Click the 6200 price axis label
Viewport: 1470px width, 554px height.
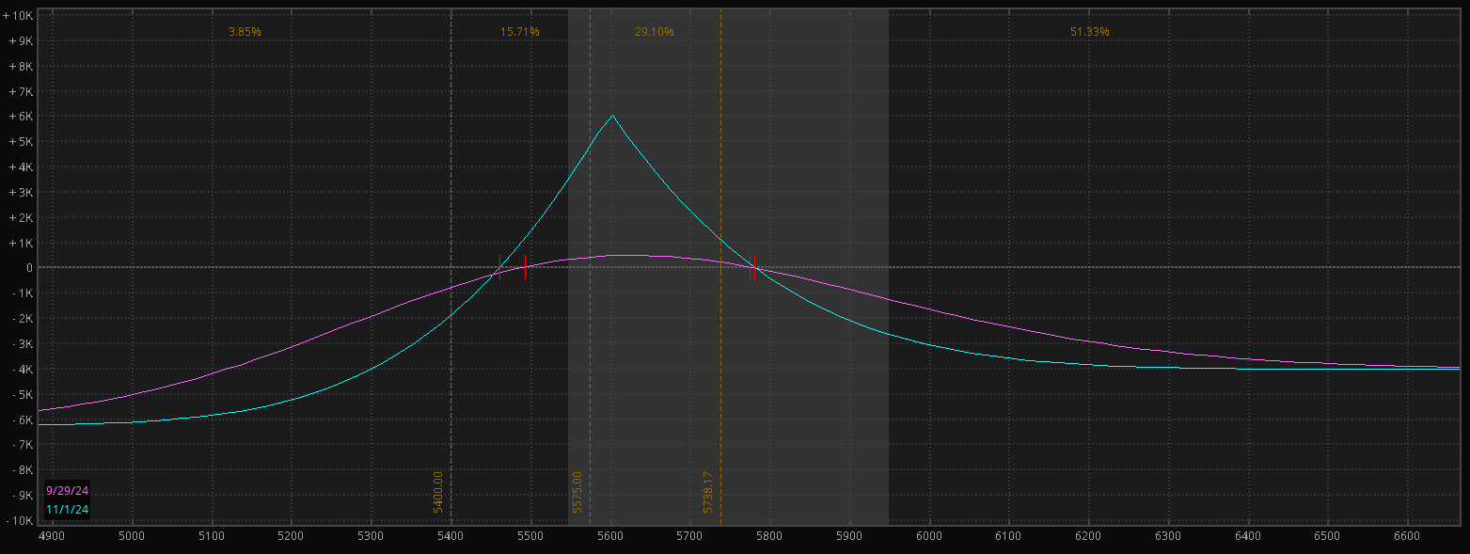[x=1089, y=535]
